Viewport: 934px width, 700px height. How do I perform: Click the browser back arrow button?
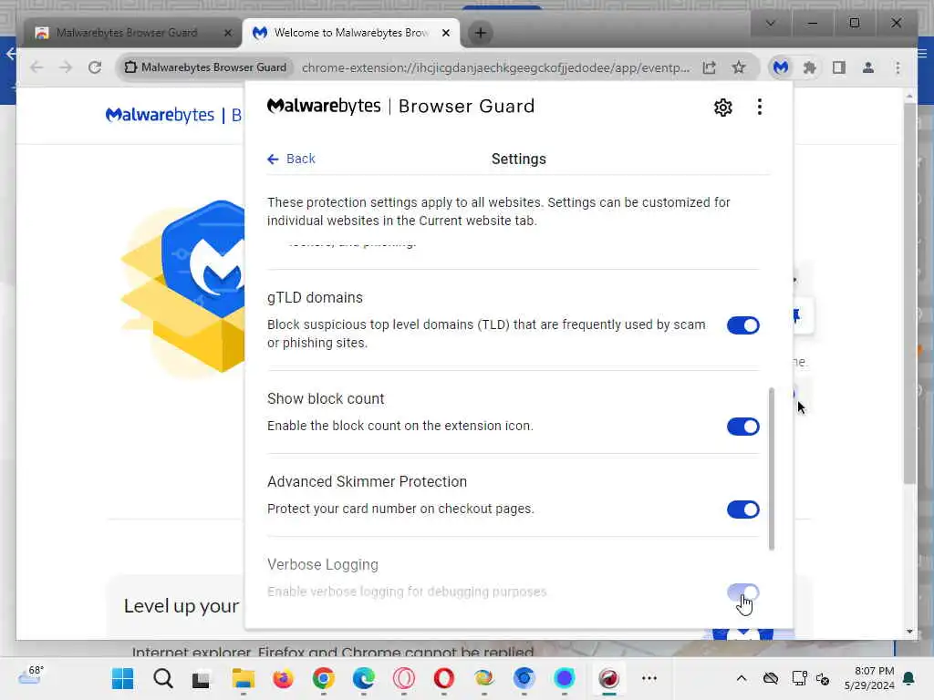click(x=36, y=67)
